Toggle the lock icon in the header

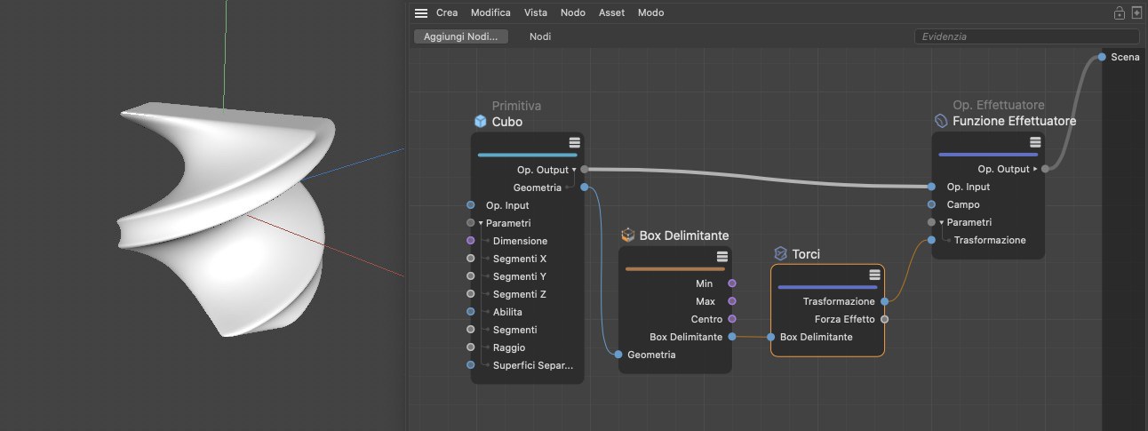pos(1119,13)
